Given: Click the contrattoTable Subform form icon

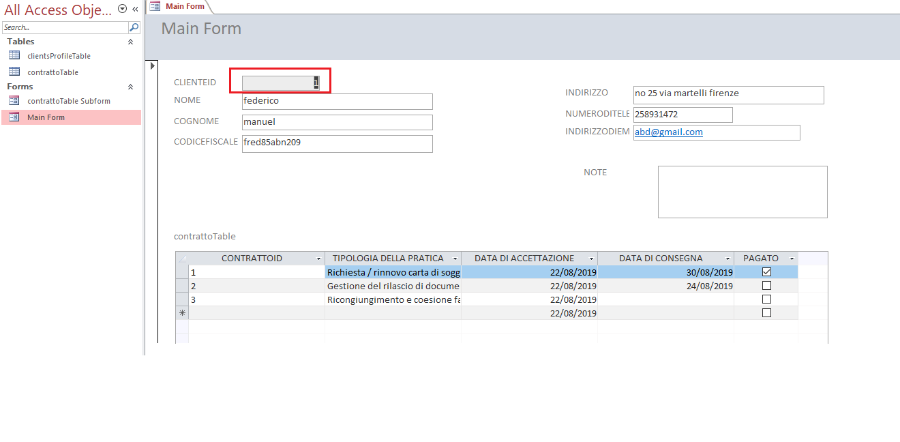Looking at the screenshot, I should click(x=14, y=101).
